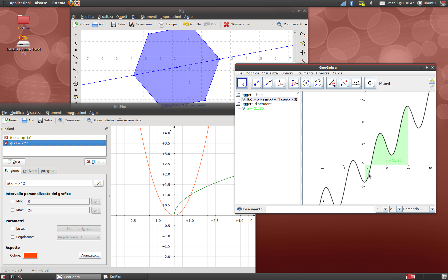Open Oggetti menu in Kig
448x280 pixels.
[x=122, y=17]
